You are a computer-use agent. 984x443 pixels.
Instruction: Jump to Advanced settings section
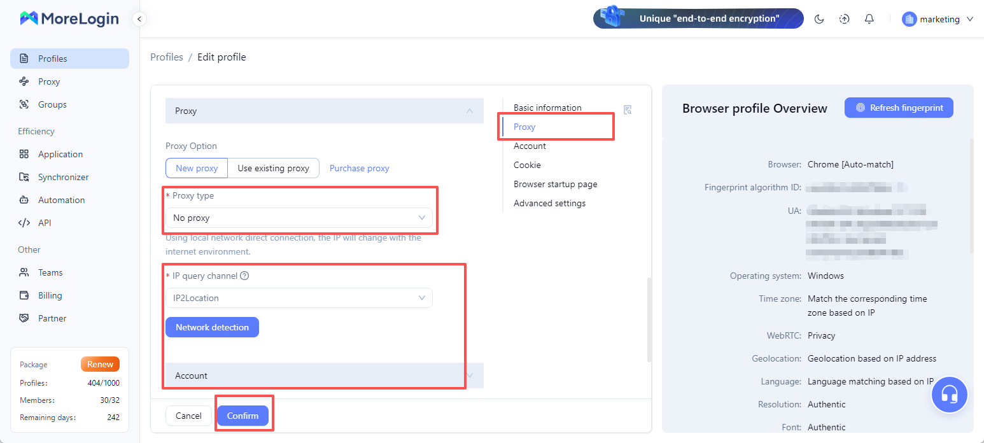[549, 203]
